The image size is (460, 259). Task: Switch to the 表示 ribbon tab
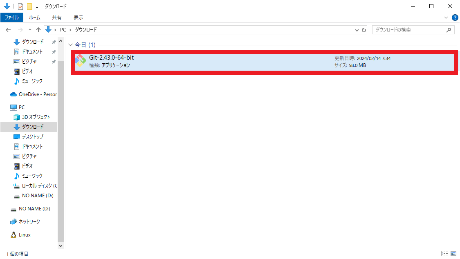click(x=78, y=17)
